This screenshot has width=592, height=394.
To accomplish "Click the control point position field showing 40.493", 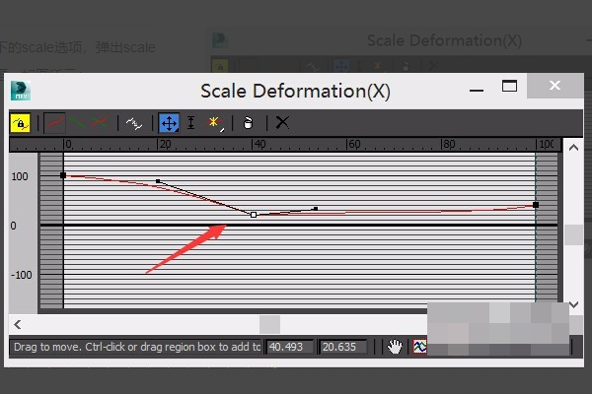I will click(x=290, y=347).
